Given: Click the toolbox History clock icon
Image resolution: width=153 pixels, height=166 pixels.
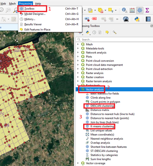Looking at the screenshot, I should tap(94, 32).
